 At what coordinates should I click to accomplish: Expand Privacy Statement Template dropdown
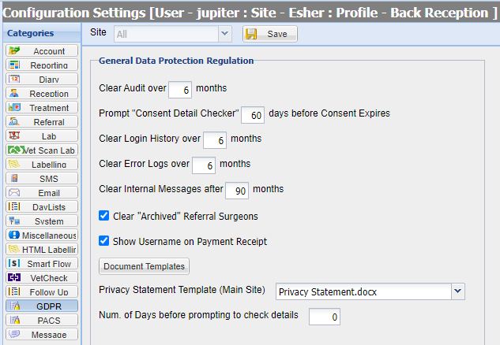[457, 291]
